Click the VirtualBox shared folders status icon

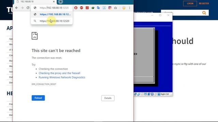coord(142,94)
